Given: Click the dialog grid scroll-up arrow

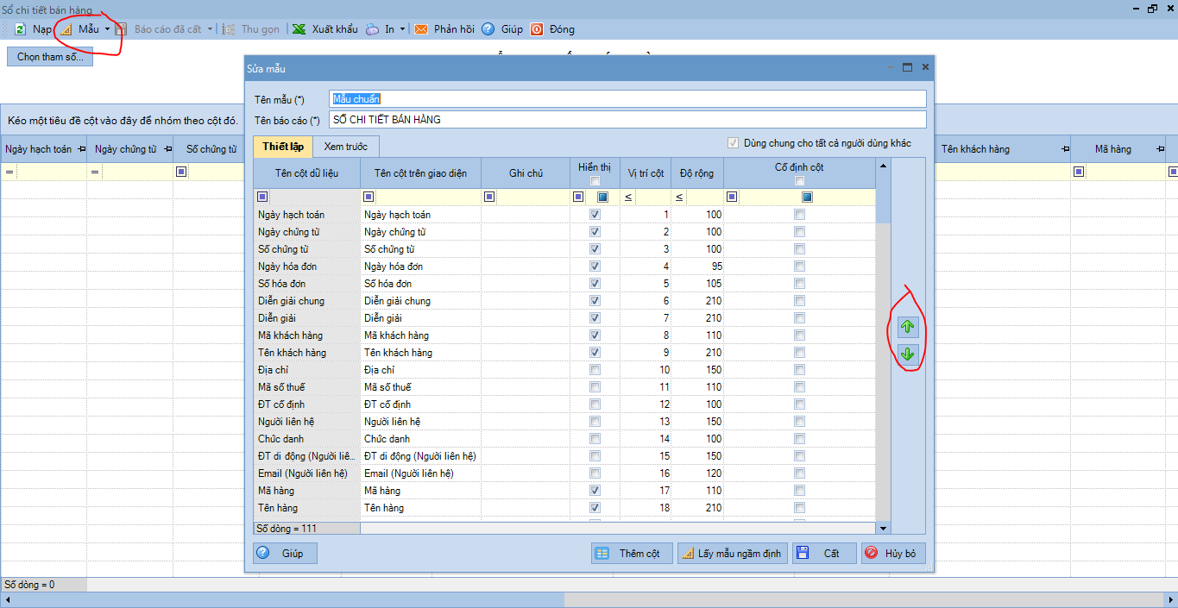Looking at the screenshot, I should (x=884, y=165).
